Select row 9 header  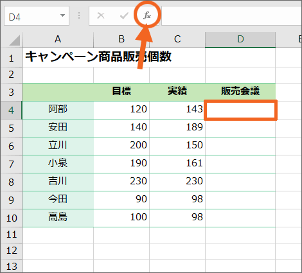click(12, 200)
